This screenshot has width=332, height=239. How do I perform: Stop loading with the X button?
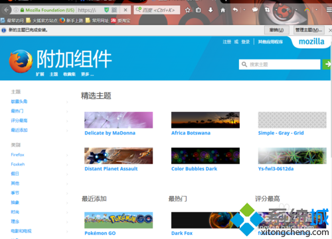tap(125, 10)
